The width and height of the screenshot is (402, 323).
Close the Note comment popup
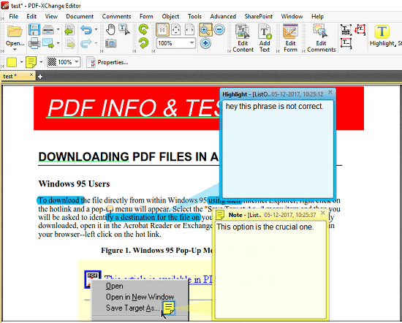coord(323,213)
